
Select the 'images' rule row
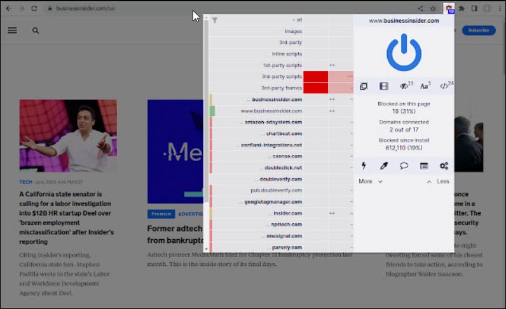coord(281,31)
